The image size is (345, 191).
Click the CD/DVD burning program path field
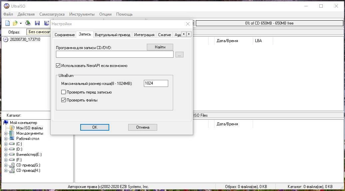coord(115,54)
